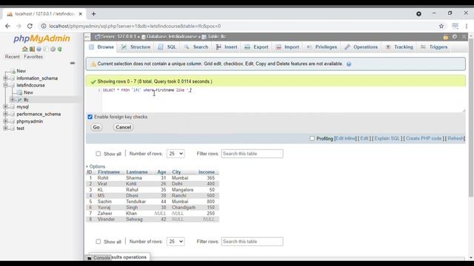Select the Recent navigation tab
The width and height of the screenshot is (474, 266).
pyautogui.click(x=12, y=57)
